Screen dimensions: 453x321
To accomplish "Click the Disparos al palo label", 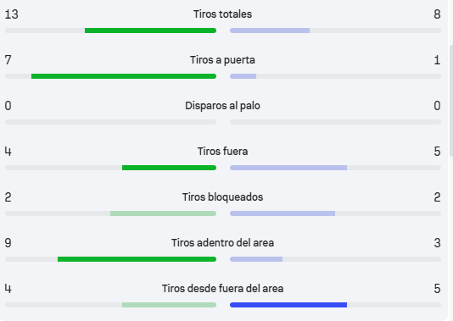I will [x=222, y=106].
